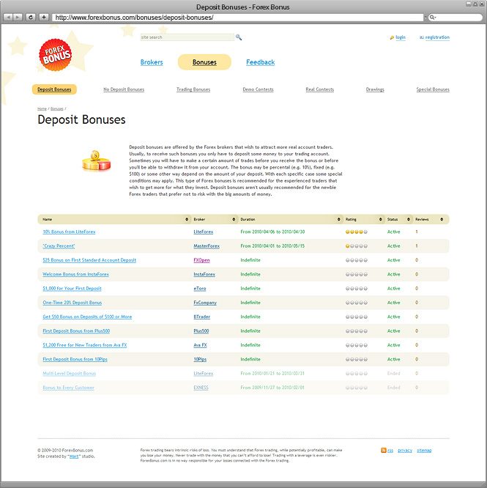
Task: Click the sitemap link in footer
Action: (x=424, y=451)
